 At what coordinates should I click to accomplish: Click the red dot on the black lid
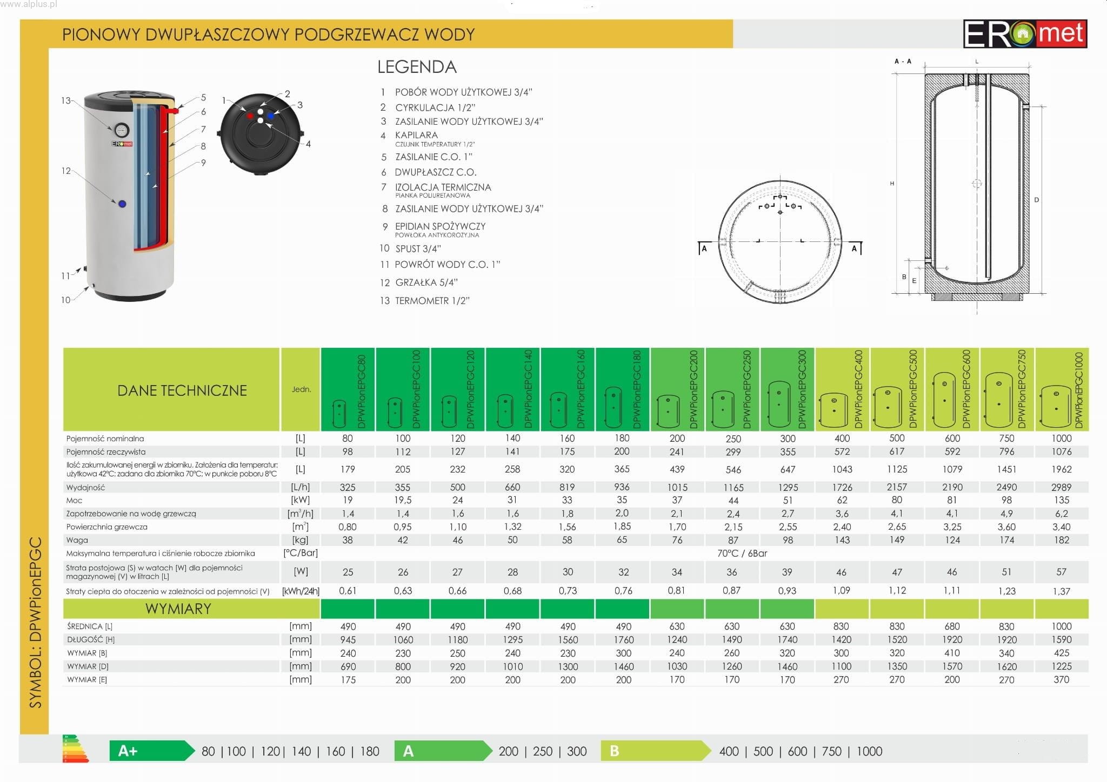250,116
